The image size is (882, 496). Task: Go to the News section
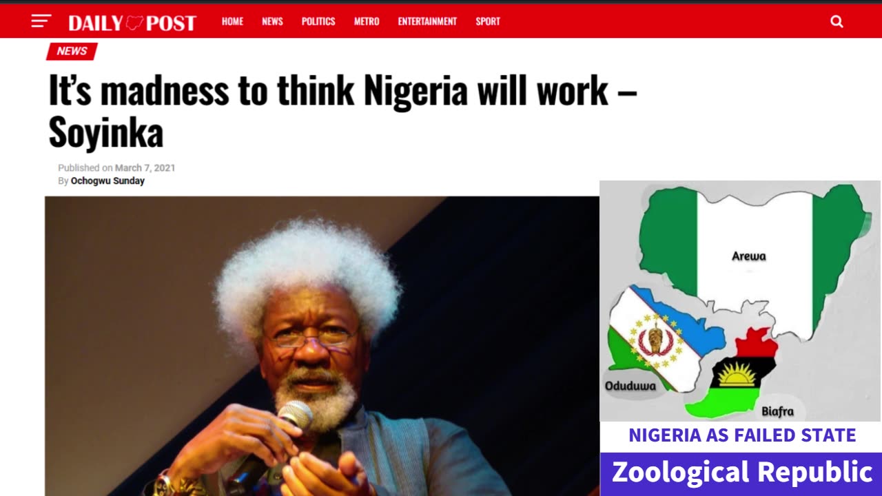[272, 21]
